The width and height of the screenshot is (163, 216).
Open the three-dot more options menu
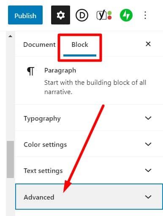tap(145, 15)
